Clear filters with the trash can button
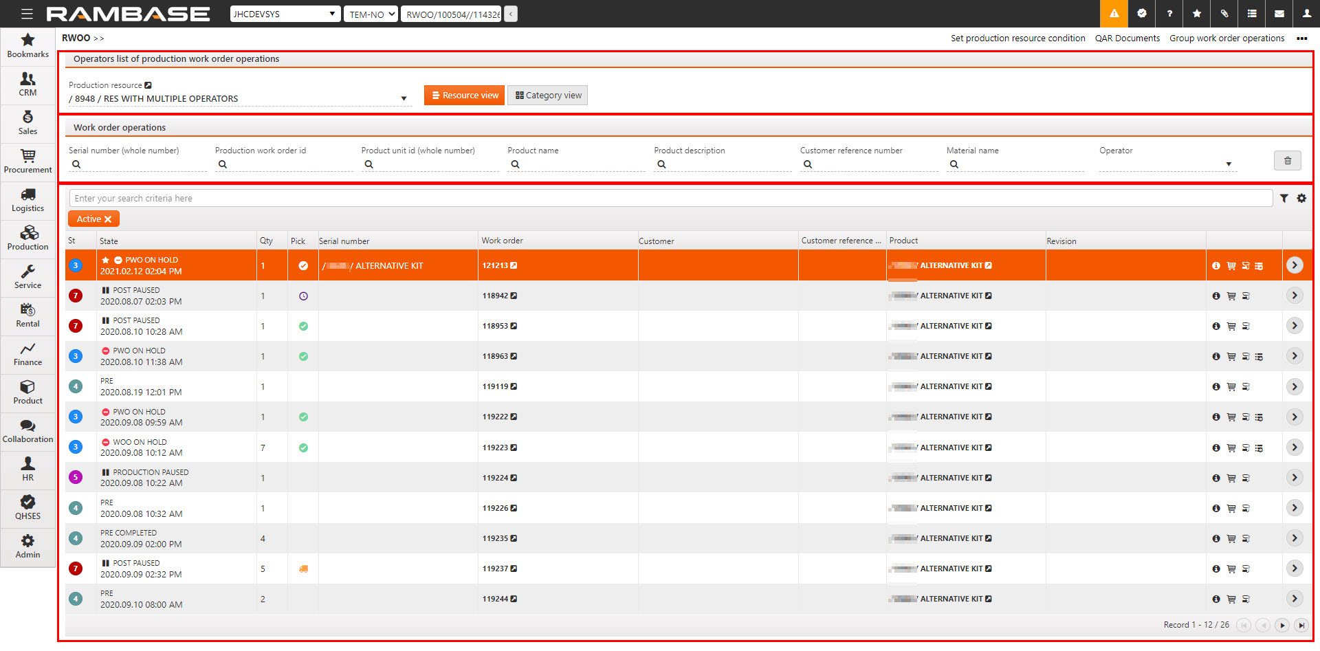Screen dimensions: 1320x651 1287,161
